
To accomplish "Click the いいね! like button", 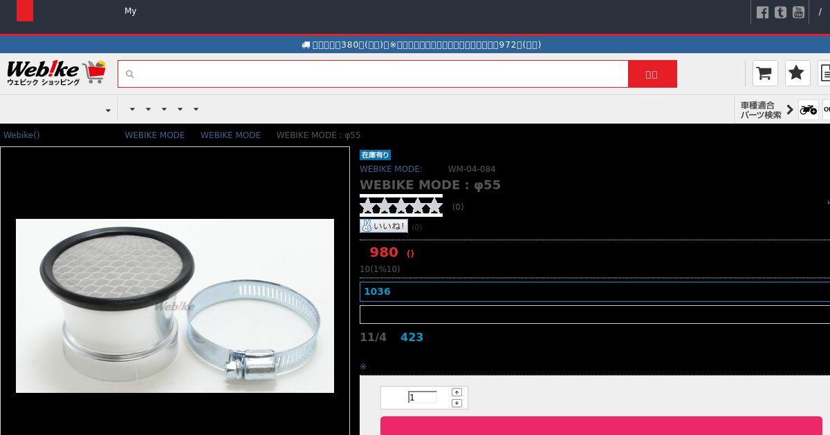I will (384, 226).
